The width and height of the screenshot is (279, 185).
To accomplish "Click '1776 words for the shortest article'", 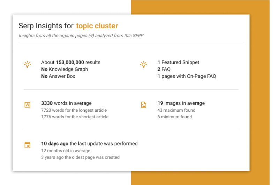I will point(75,117).
